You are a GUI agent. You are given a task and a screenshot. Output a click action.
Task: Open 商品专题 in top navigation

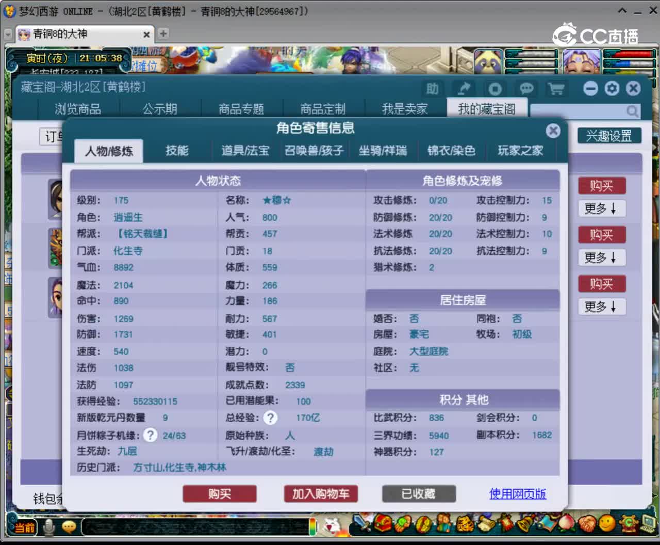tap(241, 109)
